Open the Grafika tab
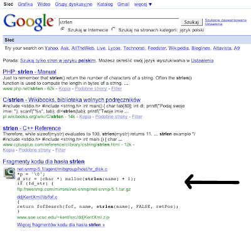 pos(25,4)
